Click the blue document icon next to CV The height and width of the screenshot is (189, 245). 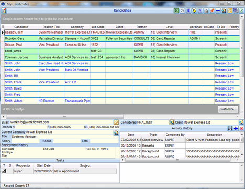188,10
